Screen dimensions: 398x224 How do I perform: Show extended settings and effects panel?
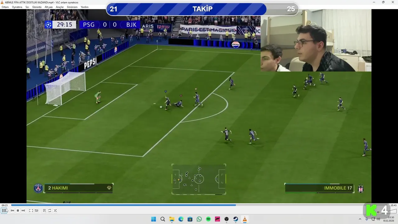click(x=36, y=211)
